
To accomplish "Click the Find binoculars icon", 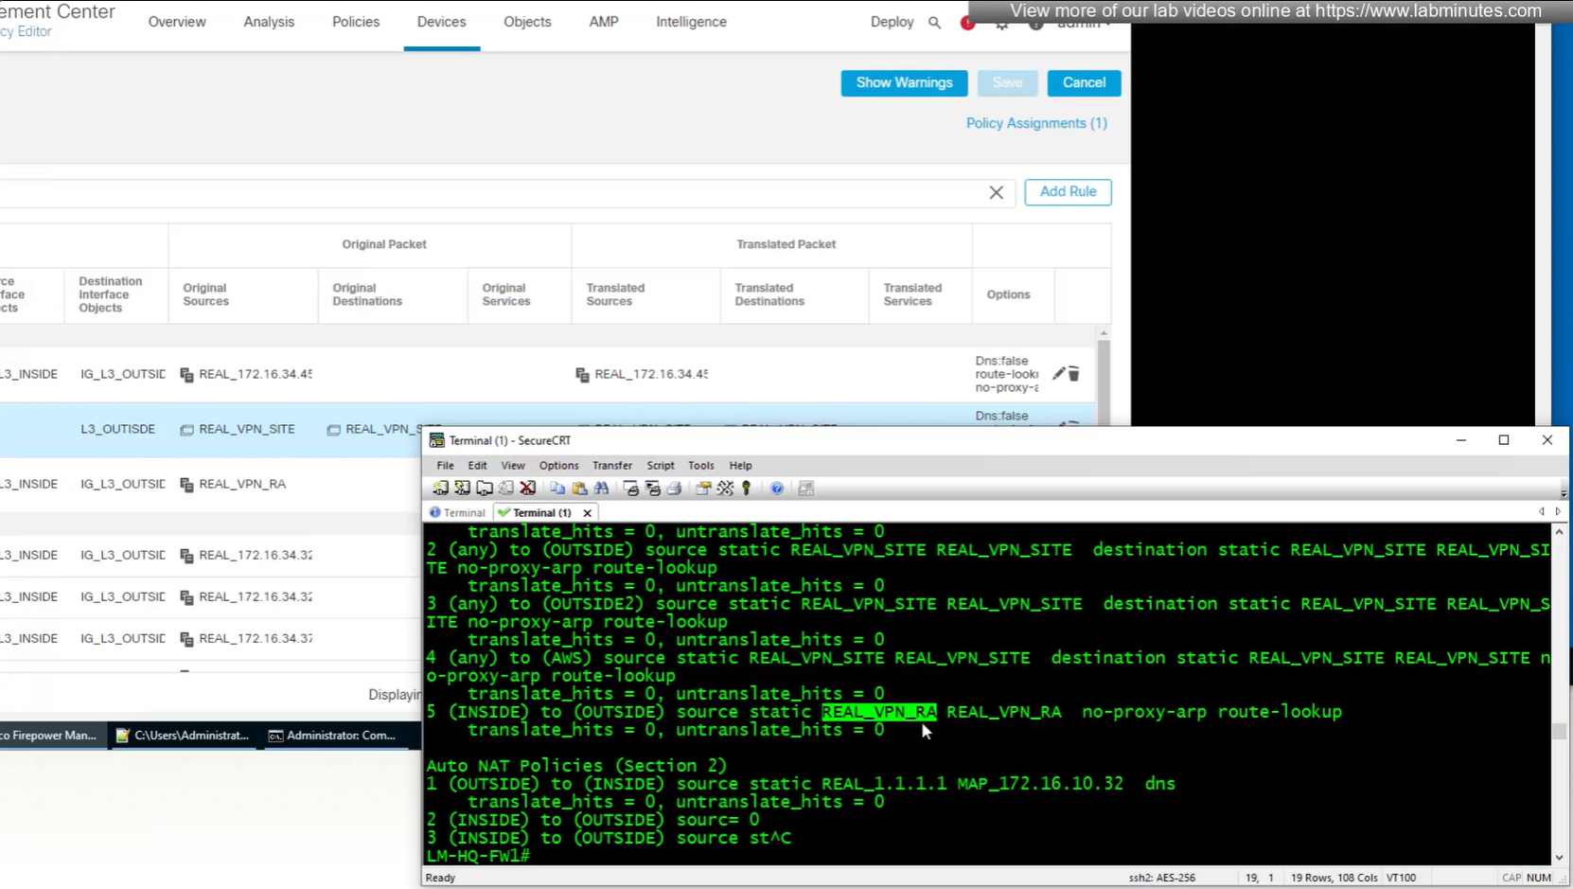I will pyautogui.click(x=601, y=489).
